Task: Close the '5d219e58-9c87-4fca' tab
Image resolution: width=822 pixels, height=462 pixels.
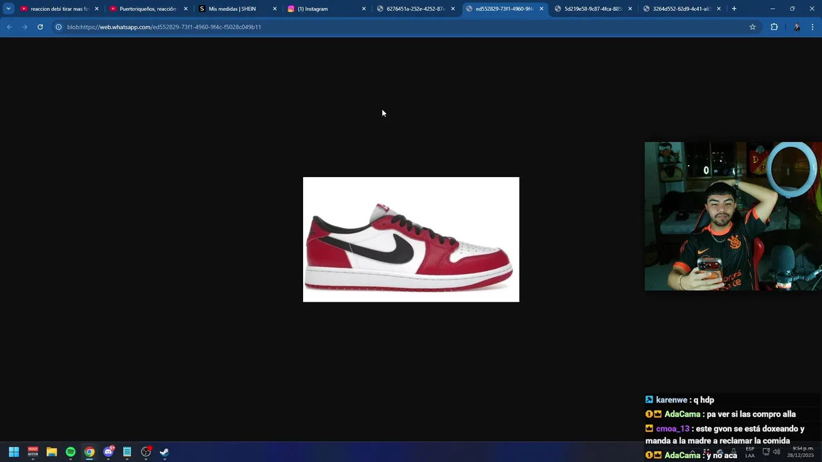Action: pyautogui.click(x=630, y=9)
